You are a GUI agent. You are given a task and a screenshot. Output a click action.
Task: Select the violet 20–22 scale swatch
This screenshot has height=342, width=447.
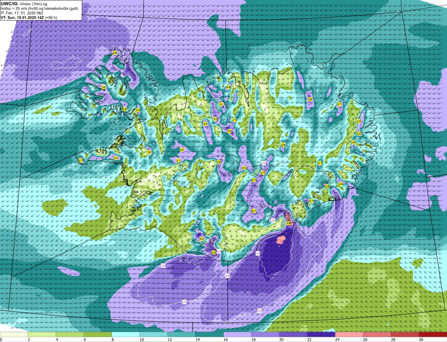tap(293, 335)
